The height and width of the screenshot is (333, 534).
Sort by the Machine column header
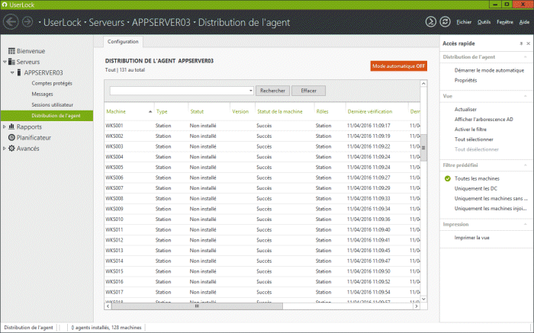pos(129,111)
